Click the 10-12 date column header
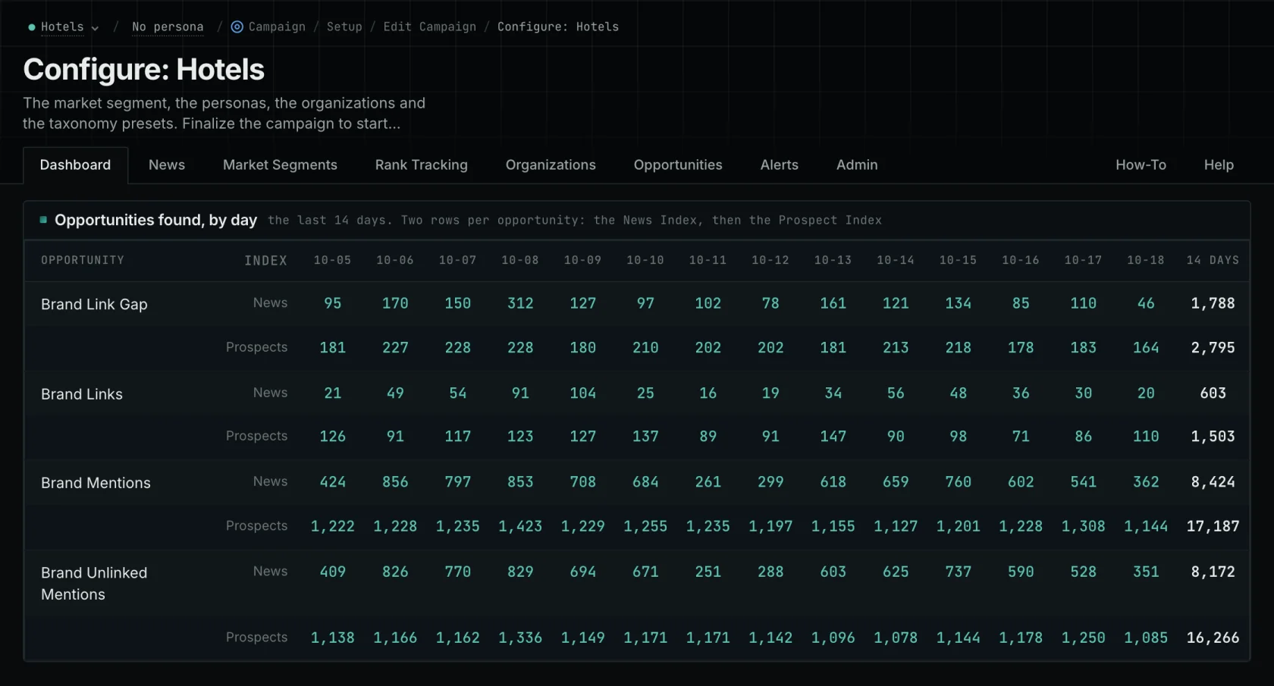The width and height of the screenshot is (1274, 686). tap(770, 260)
